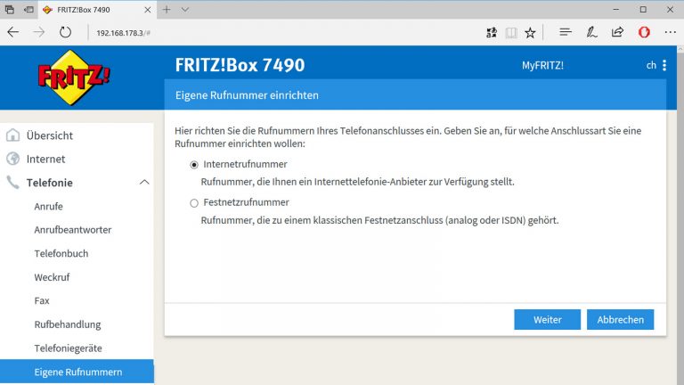Click the Opera extension icon
The height and width of the screenshot is (385, 684).
pyautogui.click(x=644, y=32)
